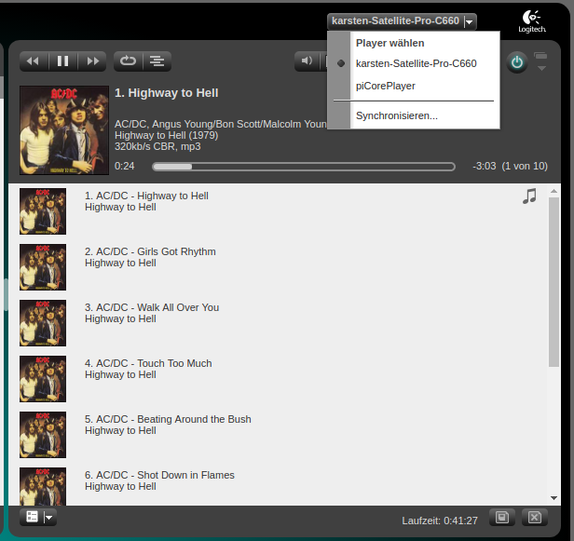
Task: Skip back to the previous track
Action: click(34, 61)
